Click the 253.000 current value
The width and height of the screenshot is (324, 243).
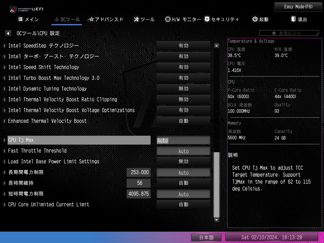coord(139,172)
